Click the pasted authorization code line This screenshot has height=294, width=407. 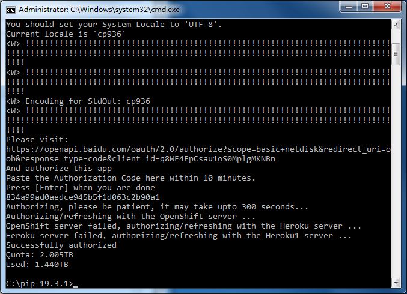click(x=82, y=197)
